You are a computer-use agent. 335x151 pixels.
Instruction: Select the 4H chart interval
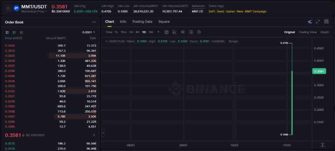[137, 32]
